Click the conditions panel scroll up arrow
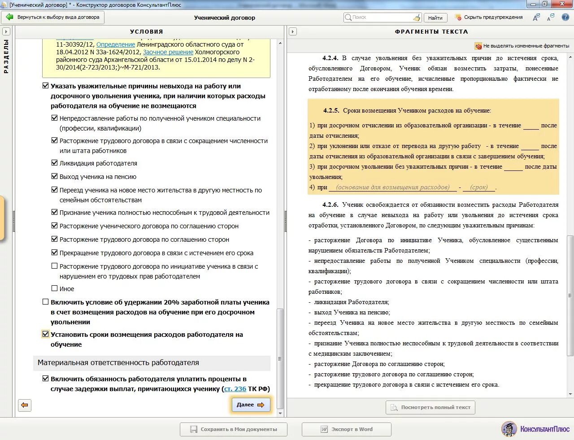Image resolution: width=574 pixels, height=440 pixels. coord(280,43)
